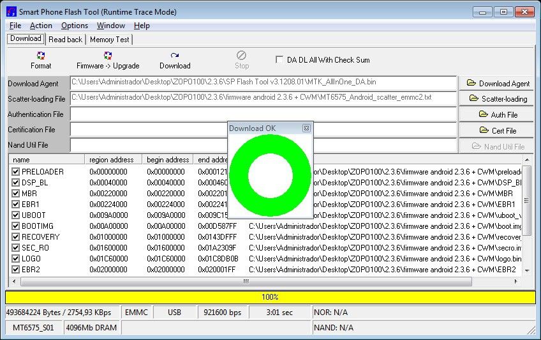Viewport: 541px width, 340px height.
Task: Browse with the Download Agent button
Action: [x=496, y=83]
